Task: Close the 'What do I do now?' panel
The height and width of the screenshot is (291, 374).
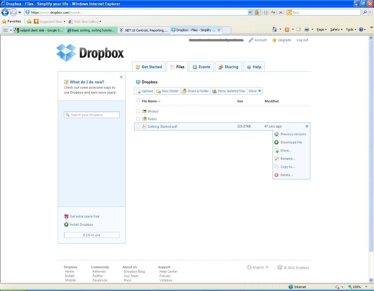Action: point(121,77)
